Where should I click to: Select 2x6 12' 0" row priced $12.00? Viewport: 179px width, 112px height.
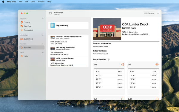click(x=143, y=79)
